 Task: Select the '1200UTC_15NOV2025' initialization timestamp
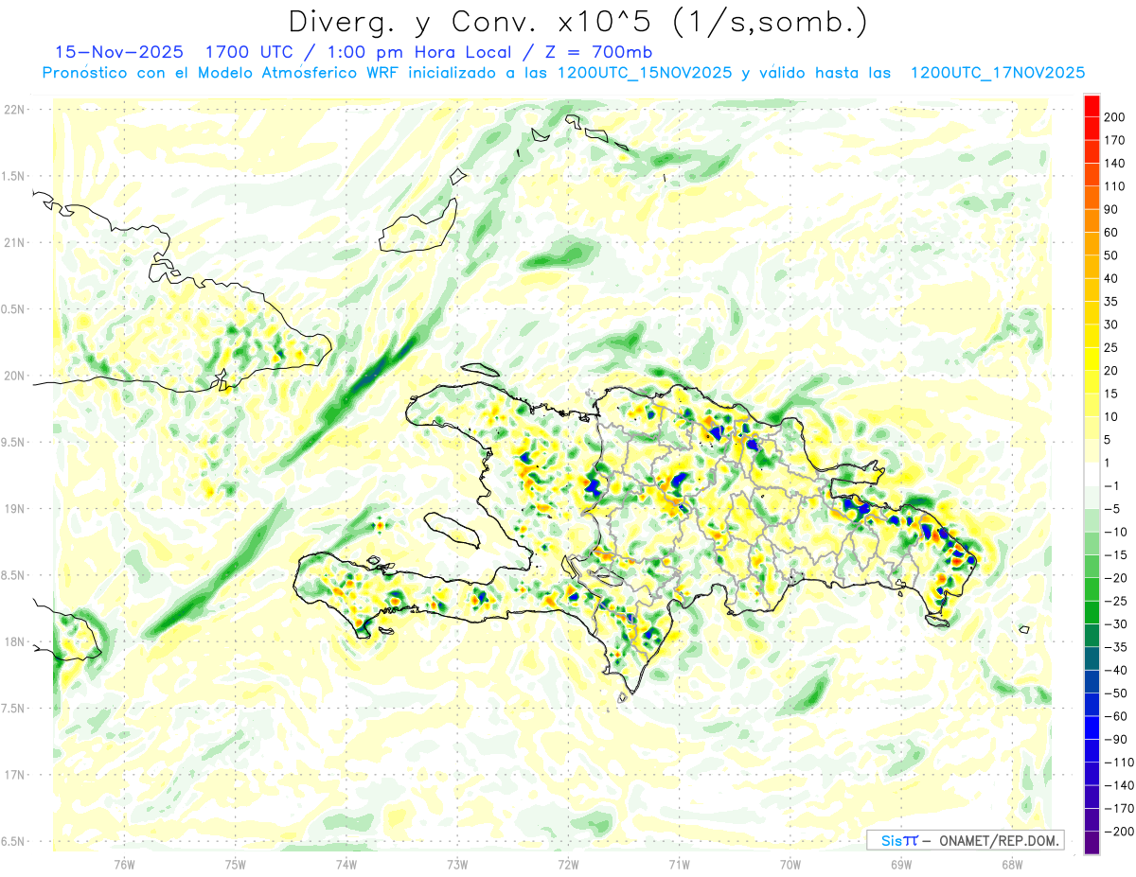[x=645, y=73]
